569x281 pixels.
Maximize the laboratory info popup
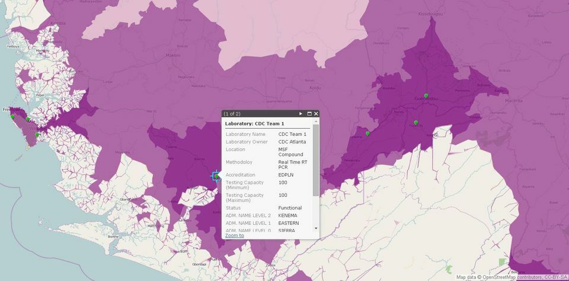[x=309, y=114]
